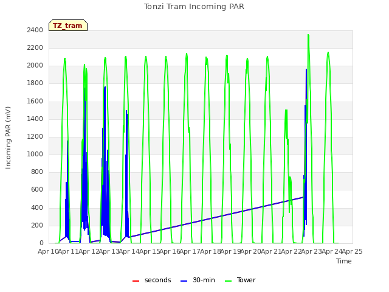Click the 1800 y-axis tick label
389x292 pixels.
pos(35,83)
